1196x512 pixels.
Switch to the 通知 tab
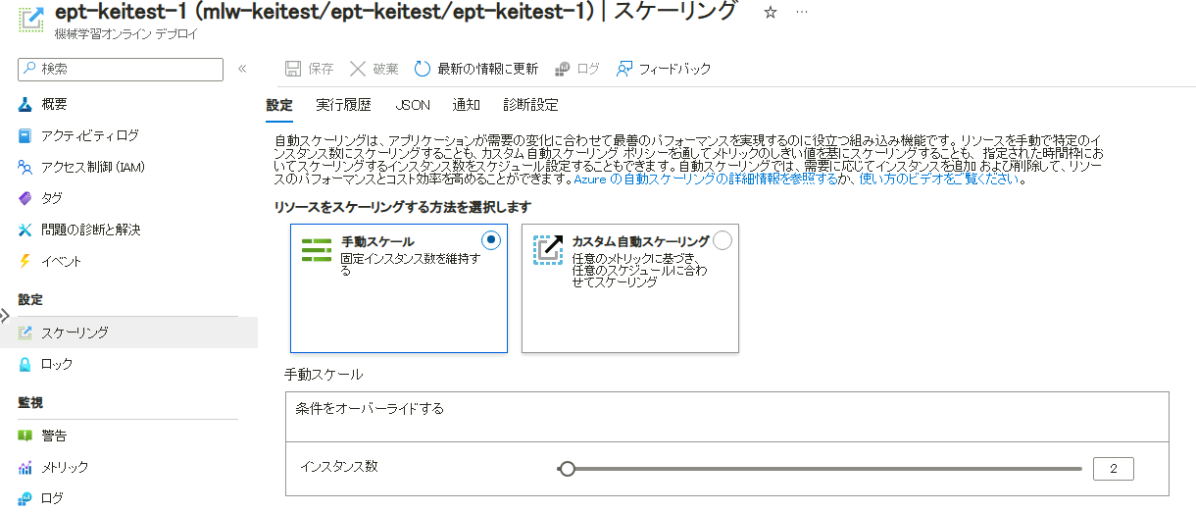(x=466, y=105)
